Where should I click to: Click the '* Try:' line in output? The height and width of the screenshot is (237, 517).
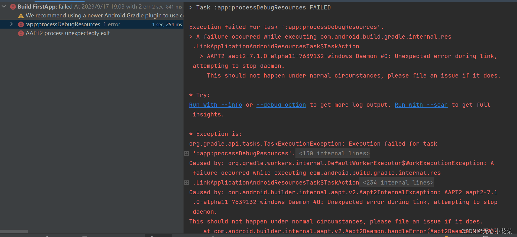click(x=200, y=95)
